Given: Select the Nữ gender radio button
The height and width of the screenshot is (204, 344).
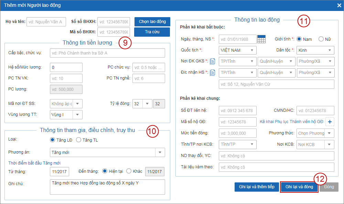Looking at the screenshot, I should click(x=321, y=39).
